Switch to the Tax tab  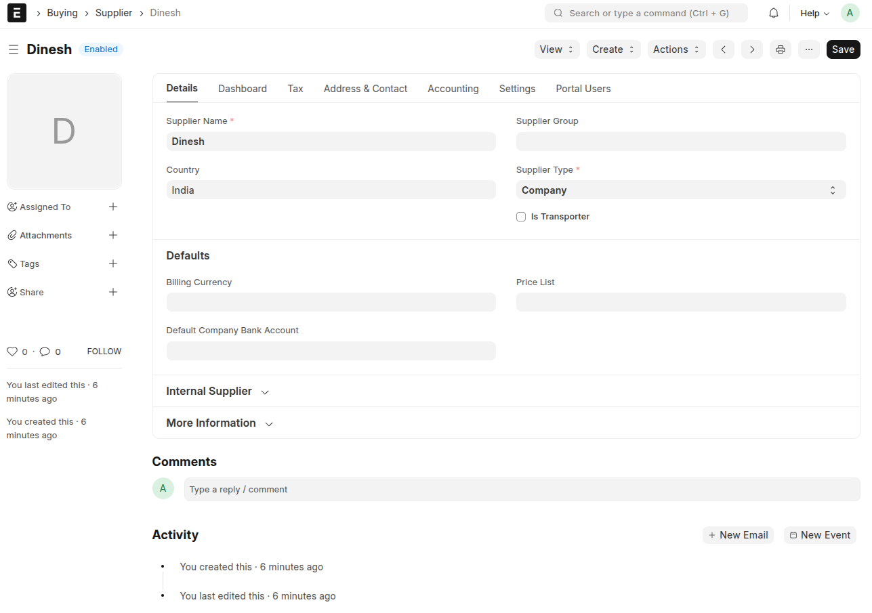[x=295, y=89]
